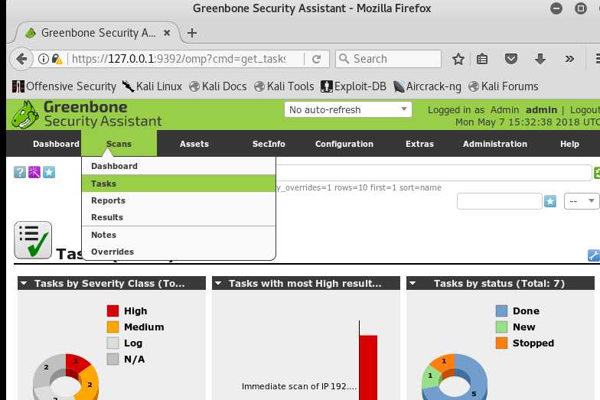Image resolution: width=600 pixels, height=400 pixels.
Task: Collapse Tasks by Severity Class chart menu
Action: click(x=24, y=283)
